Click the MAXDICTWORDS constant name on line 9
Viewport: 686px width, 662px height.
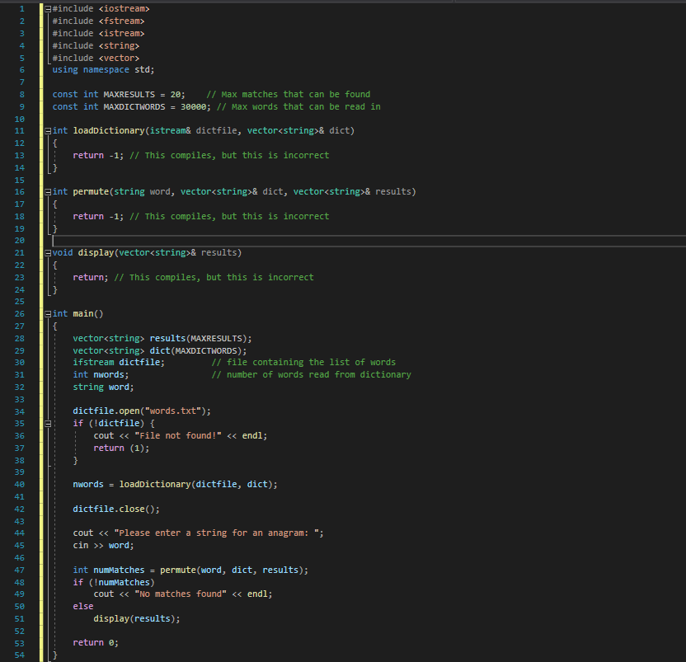coord(134,106)
